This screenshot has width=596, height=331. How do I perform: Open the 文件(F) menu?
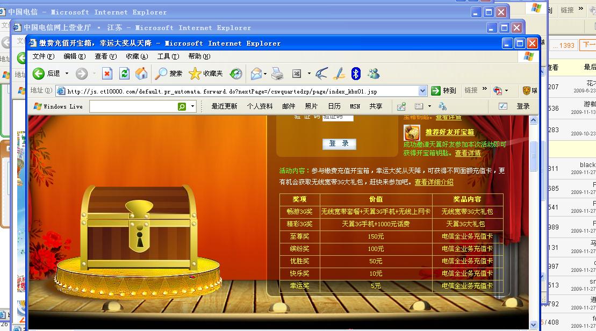[44, 56]
